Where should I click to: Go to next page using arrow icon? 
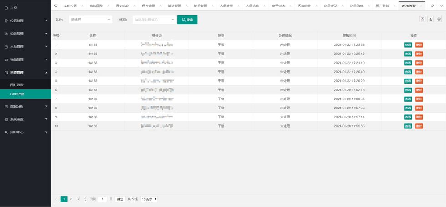click(86, 199)
